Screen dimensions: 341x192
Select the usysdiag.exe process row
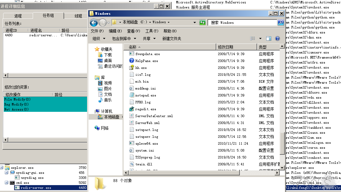tap(51, 178)
